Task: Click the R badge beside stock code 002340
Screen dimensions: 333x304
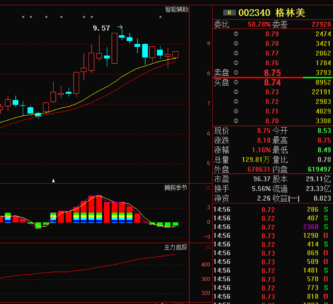Action: [229, 13]
